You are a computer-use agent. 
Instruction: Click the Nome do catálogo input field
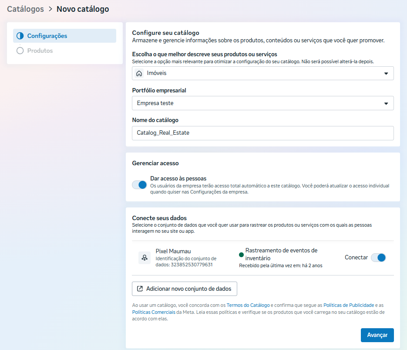coord(262,133)
